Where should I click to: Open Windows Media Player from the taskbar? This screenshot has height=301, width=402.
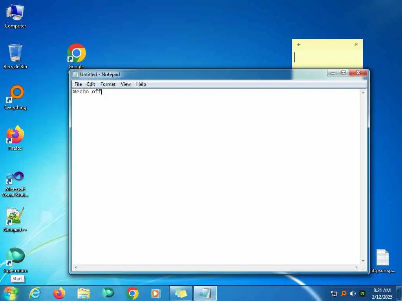[156, 293]
